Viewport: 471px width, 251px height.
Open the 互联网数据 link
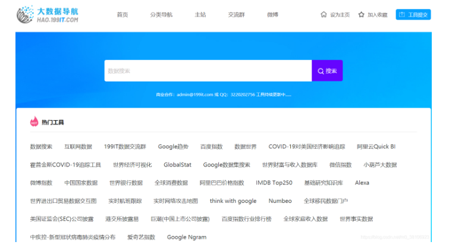pyautogui.click(x=78, y=147)
